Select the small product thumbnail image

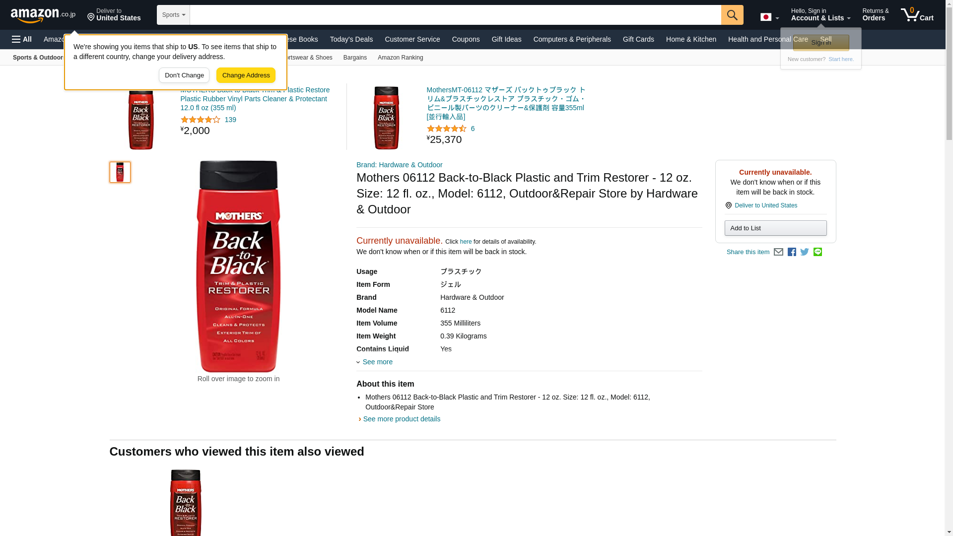click(x=120, y=172)
